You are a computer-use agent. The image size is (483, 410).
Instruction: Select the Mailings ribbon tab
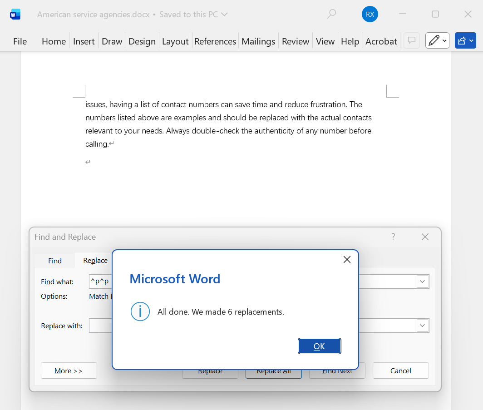click(x=258, y=41)
